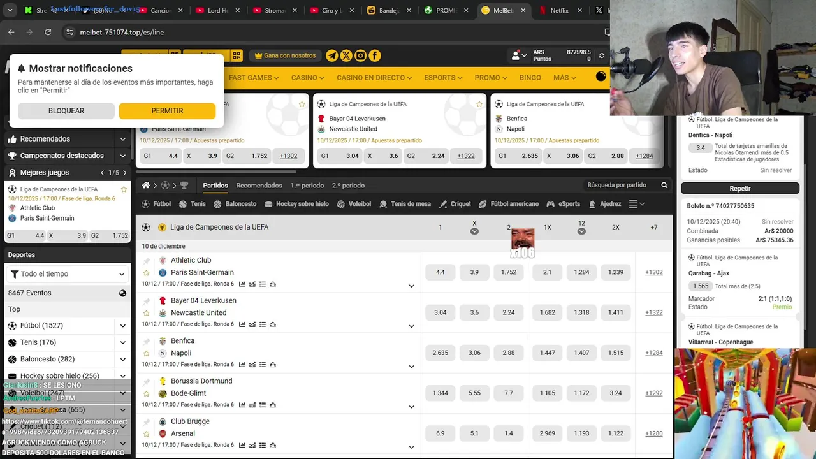This screenshot has height=459, width=816.
Task: Open the CASINO menu
Action: (x=308, y=78)
